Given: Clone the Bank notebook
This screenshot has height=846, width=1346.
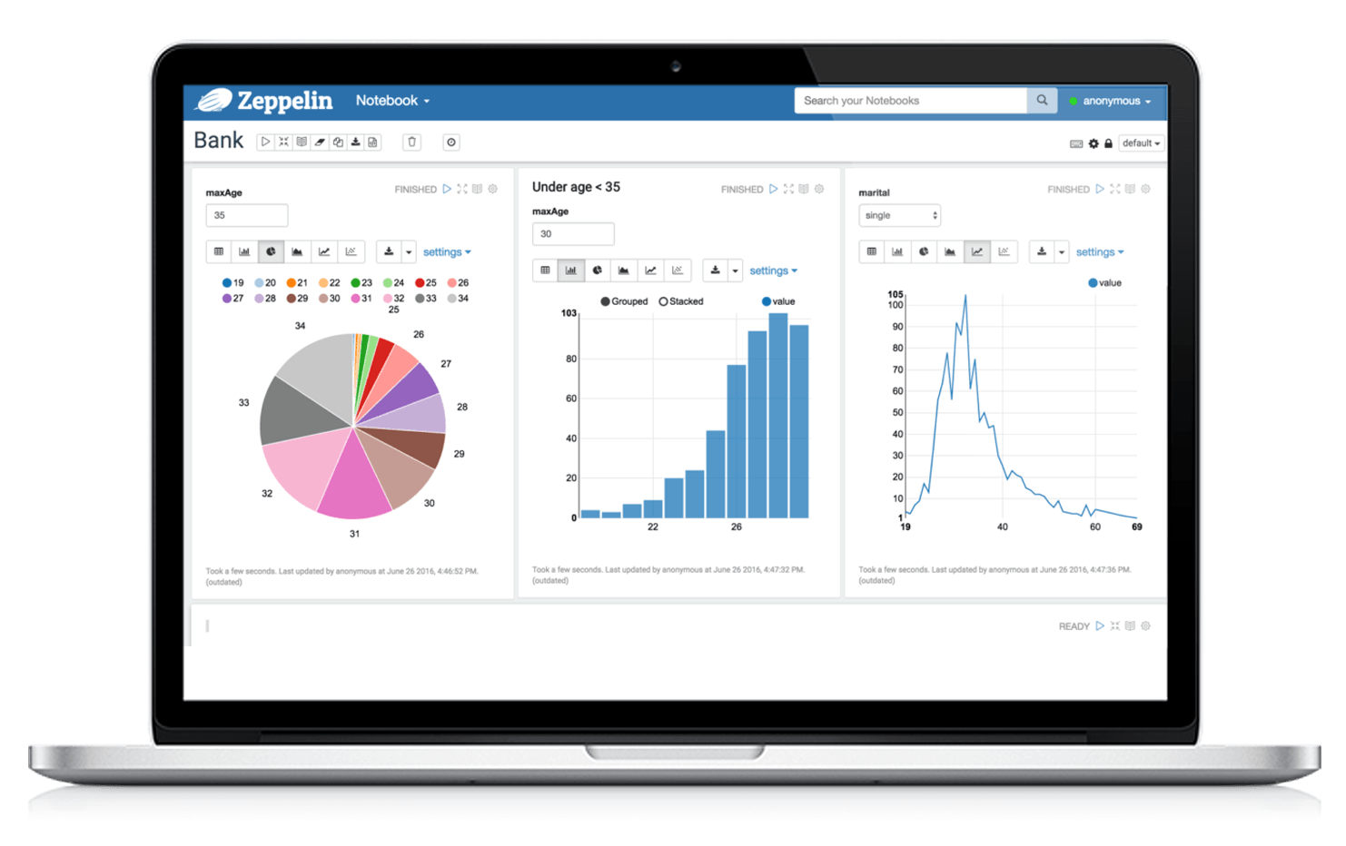Looking at the screenshot, I should pyautogui.click(x=337, y=142).
